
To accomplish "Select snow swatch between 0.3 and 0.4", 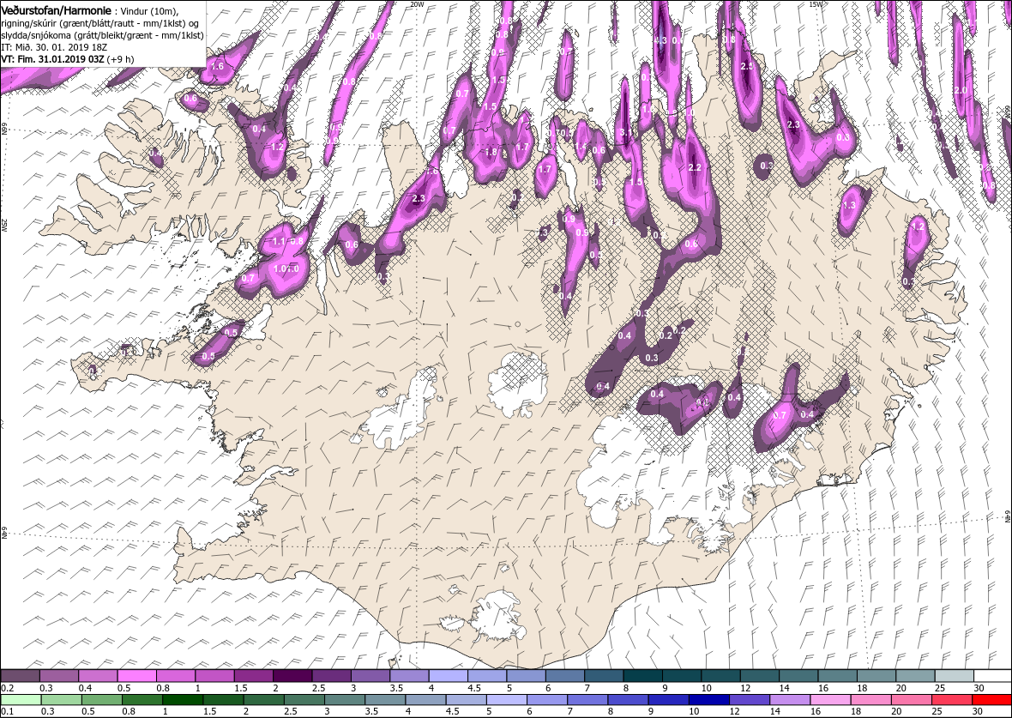I will 58,676.
